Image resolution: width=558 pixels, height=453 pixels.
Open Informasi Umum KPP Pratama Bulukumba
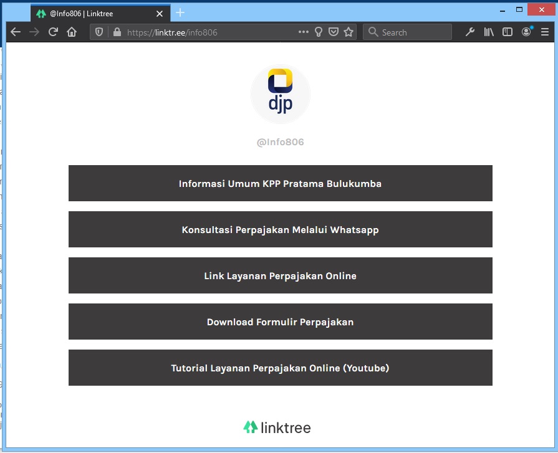tap(280, 184)
